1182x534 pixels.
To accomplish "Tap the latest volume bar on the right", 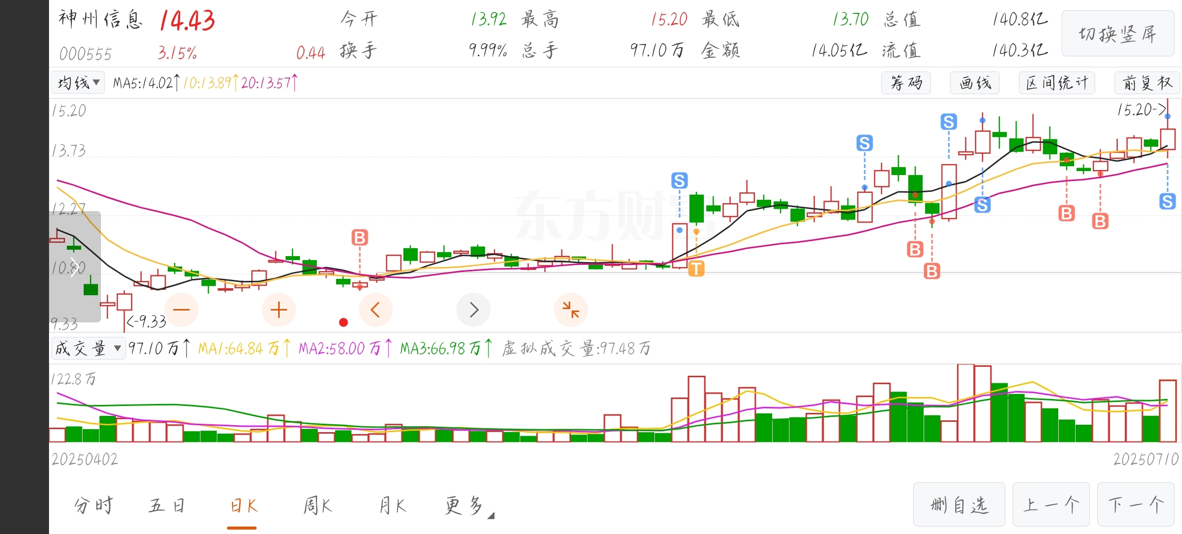I will click(x=1168, y=411).
